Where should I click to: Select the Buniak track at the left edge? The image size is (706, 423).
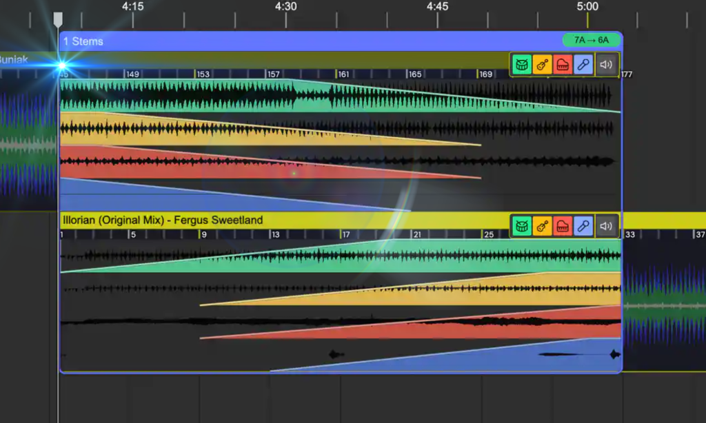(14, 60)
